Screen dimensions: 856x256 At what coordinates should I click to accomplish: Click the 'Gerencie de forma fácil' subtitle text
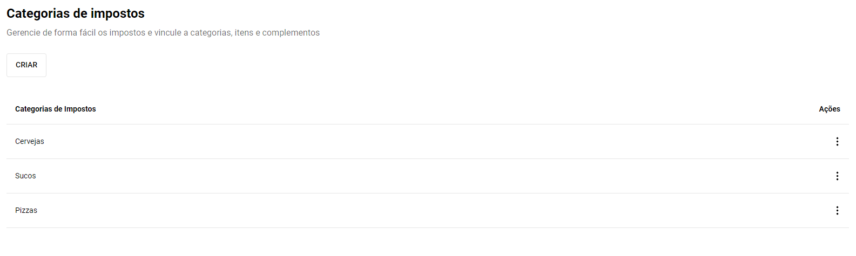[x=163, y=33]
